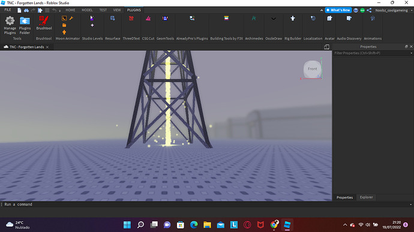Screen dimensions: 414x232
Task: Launch the Archimedes plugin
Action: click(254, 18)
